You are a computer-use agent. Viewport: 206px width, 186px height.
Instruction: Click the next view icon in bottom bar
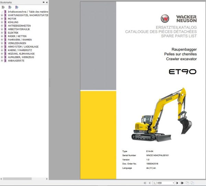tap(192, 183)
